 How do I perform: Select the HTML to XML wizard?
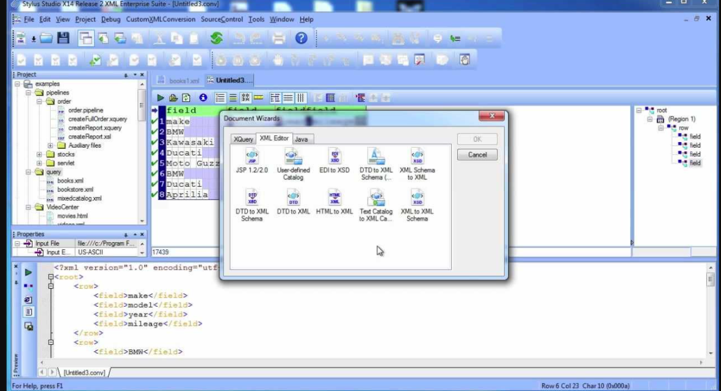click(335, 202)
